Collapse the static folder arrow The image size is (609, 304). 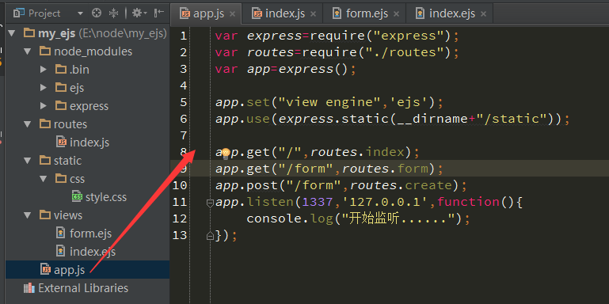click(28, 161)
